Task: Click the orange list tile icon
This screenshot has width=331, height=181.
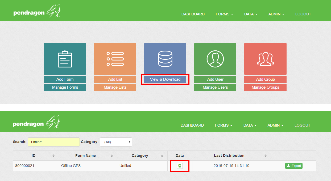Action: click(x=115, y=59)
